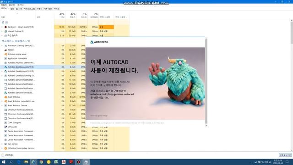
Task: Expand the Elan Service row
Action: coord(2,144)
